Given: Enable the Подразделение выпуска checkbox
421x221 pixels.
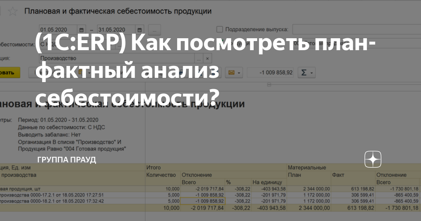Looking at the screenshot, I should 220,29.
